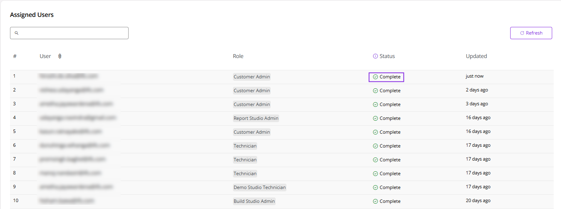561x209 pixels.
Task: Click the Role column header
Action: [238, 56]
